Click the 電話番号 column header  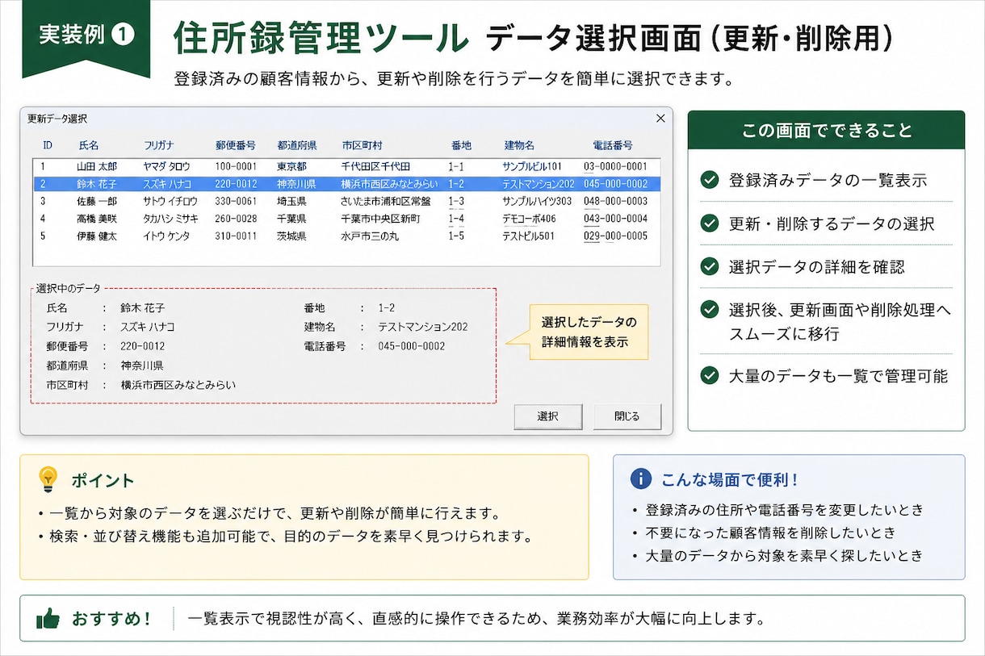(x=613, y=146)
